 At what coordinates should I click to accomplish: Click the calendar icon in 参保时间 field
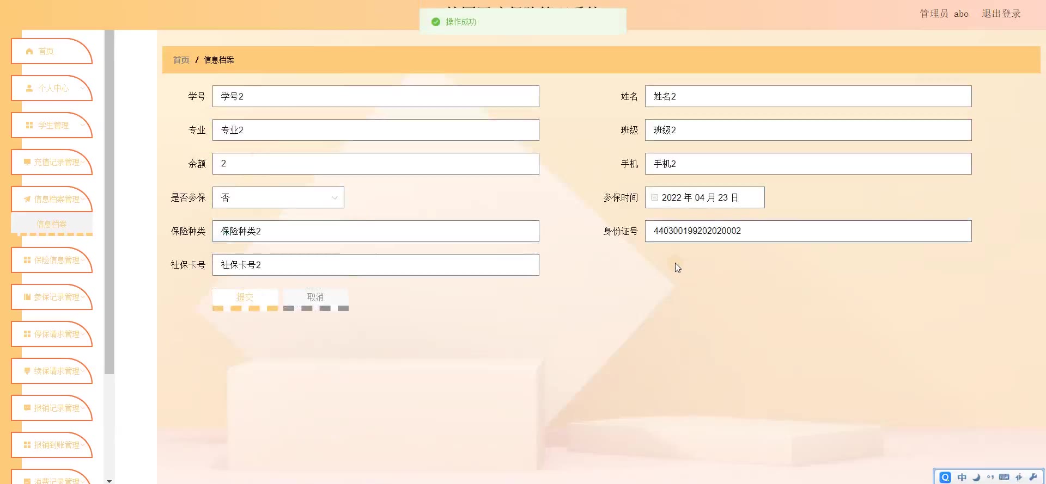(x=655, y=197)
